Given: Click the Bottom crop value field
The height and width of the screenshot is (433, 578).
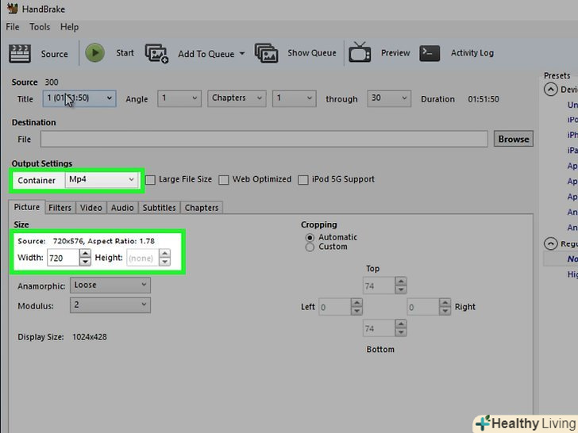Looking at the screenshot, I should pyautogui.click(x=379, y=328).
